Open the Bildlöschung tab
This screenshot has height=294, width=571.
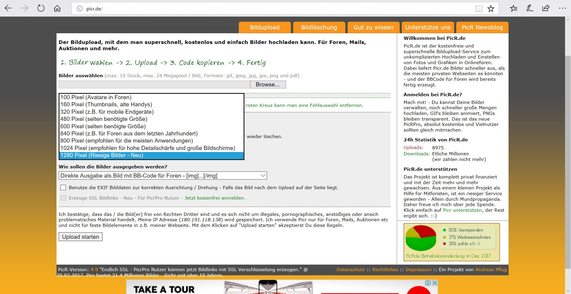[x=319, y=27]
